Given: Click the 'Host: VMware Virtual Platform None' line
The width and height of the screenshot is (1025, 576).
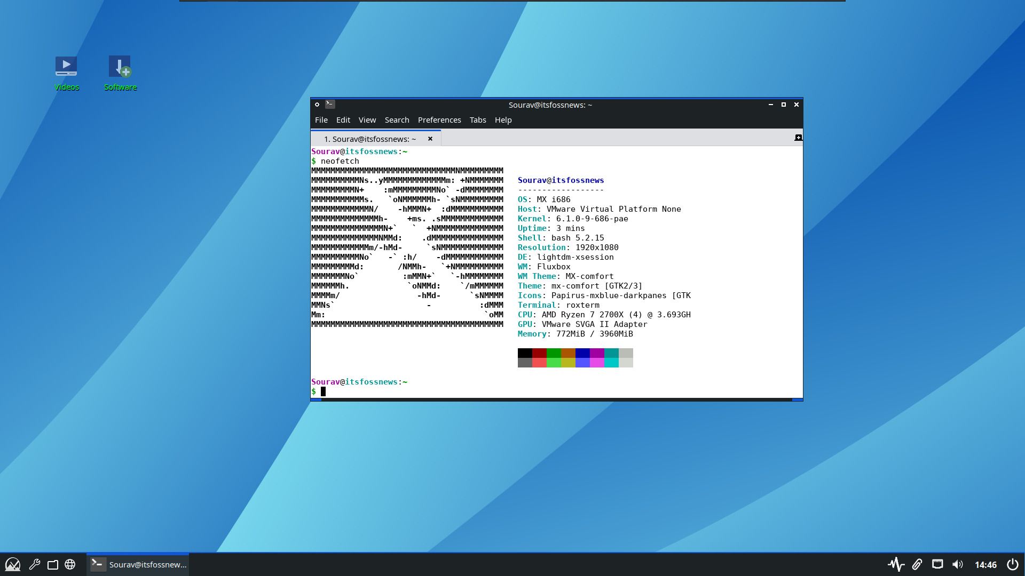Looking at the screenshot, I should coord(600,209).
